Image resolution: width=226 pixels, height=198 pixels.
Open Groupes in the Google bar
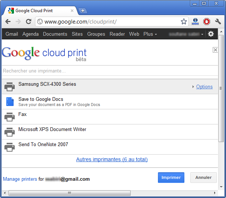96,34
